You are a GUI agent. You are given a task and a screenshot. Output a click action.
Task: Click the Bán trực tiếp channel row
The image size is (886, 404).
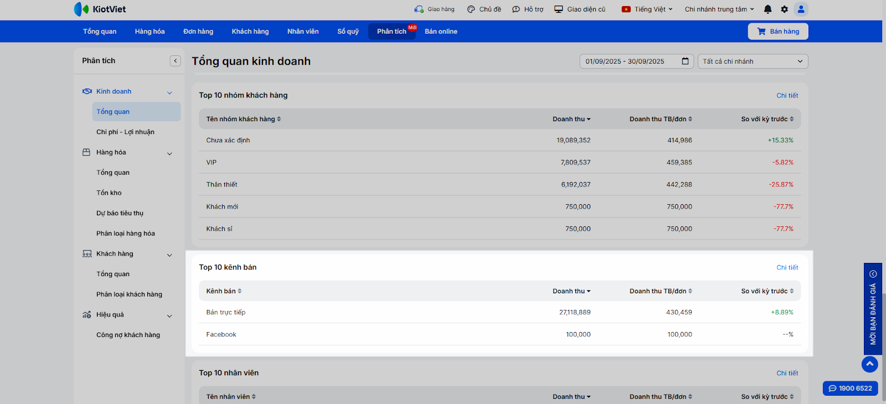pyautogui.click(x=500, y=313)
